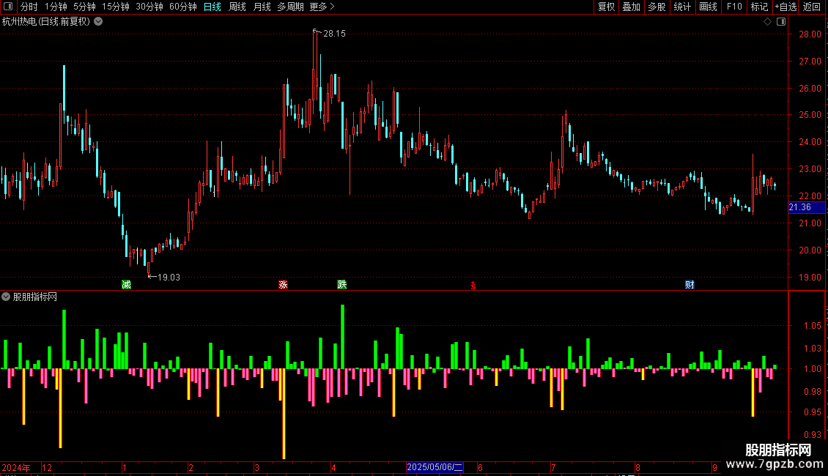Click the red 涨 event marker
Image resolution: width=828 pixels, height=476 pixels.
[283, 284]
